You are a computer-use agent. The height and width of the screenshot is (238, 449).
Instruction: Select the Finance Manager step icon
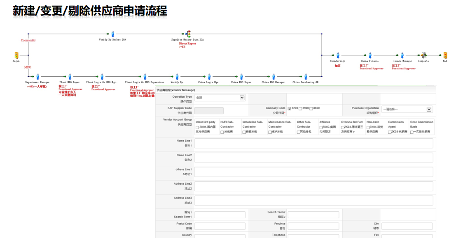(x=402, y=55)
